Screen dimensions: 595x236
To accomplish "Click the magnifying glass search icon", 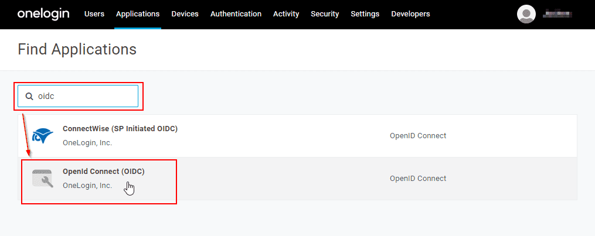I will pos(29,96).
